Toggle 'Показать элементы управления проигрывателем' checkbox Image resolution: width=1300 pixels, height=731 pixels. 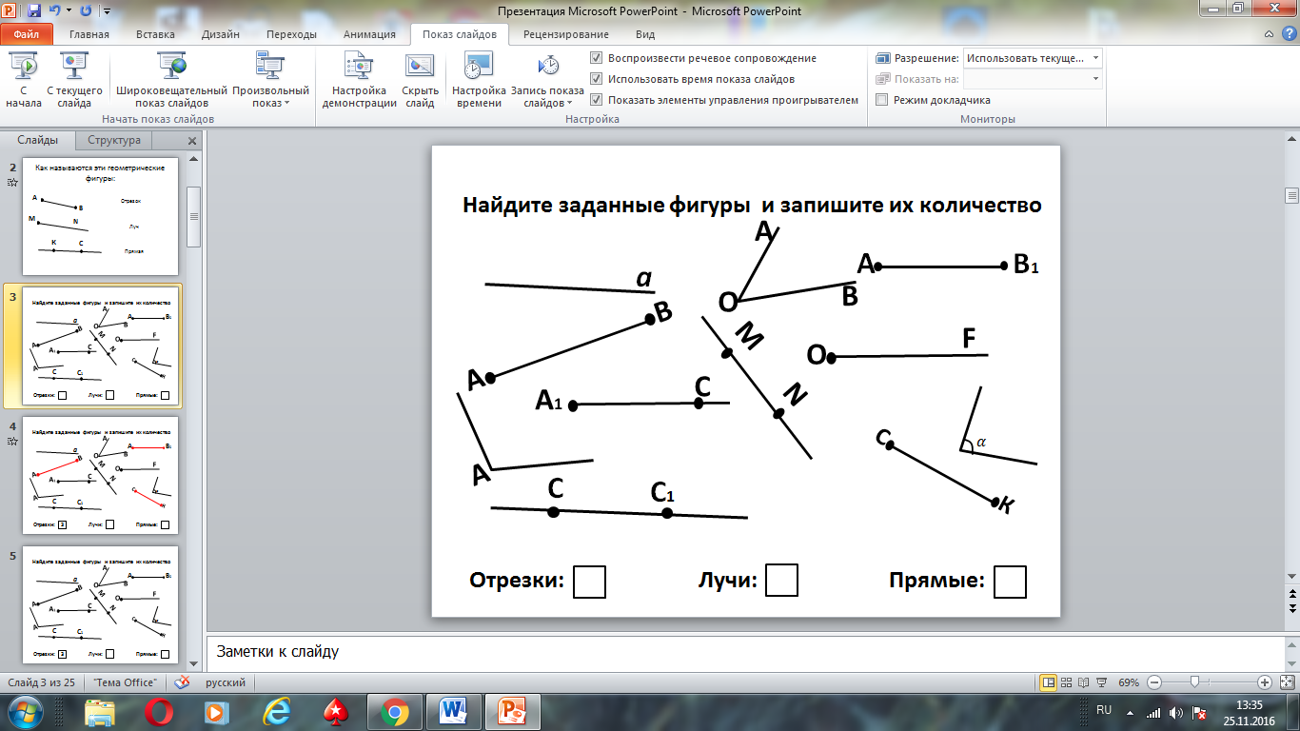[x=597, y=100]
